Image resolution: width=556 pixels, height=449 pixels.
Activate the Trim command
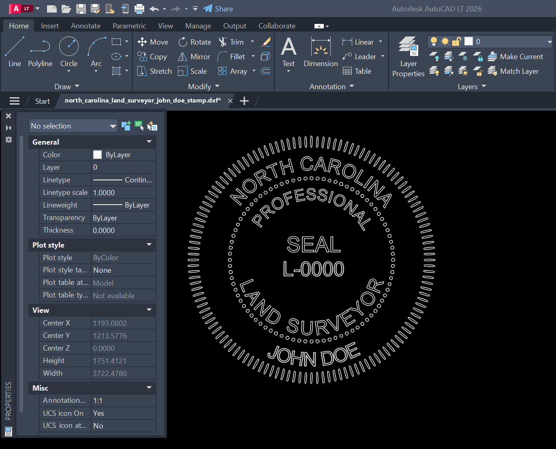pos(231,42)
